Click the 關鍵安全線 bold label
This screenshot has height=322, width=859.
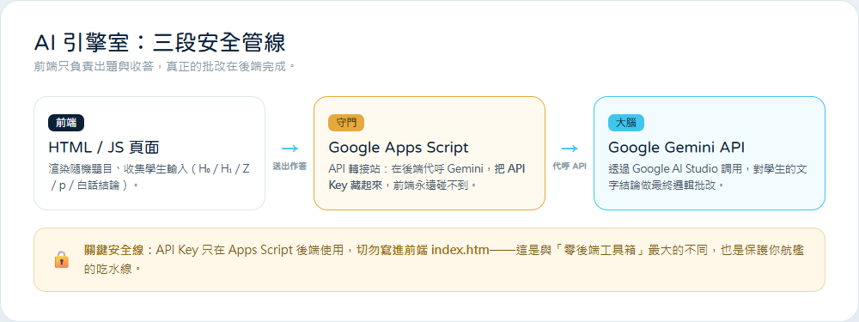click(120, 250)
